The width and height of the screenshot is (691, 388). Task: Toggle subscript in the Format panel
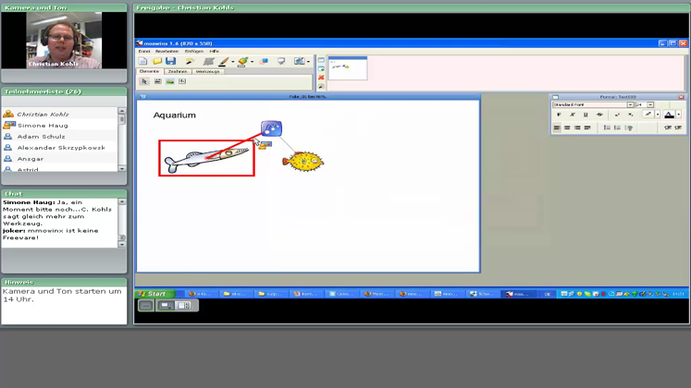631,115
